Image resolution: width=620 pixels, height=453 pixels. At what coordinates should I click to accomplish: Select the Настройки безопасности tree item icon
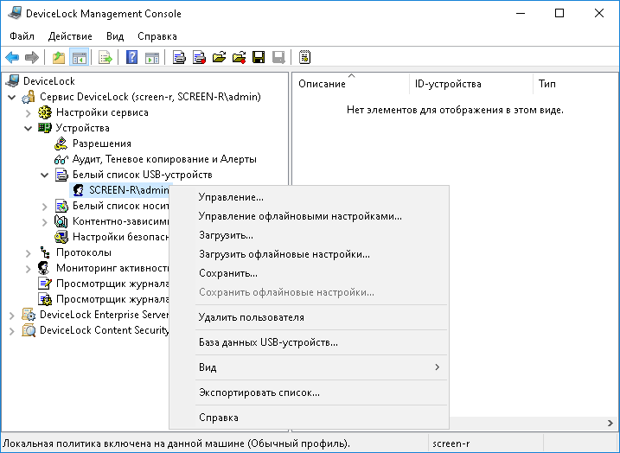[61, 237]
